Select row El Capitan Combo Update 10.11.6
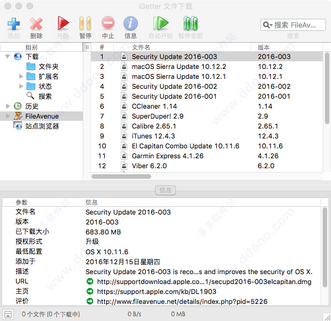 coord(207,146)
